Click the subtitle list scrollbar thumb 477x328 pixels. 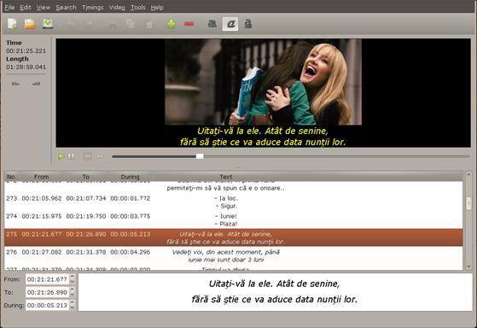point(468,203)
